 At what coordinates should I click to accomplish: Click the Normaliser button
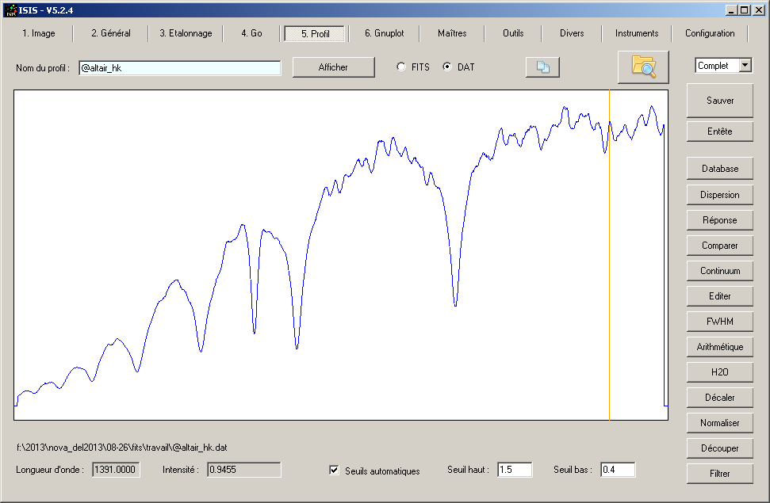tap(719, 423)
